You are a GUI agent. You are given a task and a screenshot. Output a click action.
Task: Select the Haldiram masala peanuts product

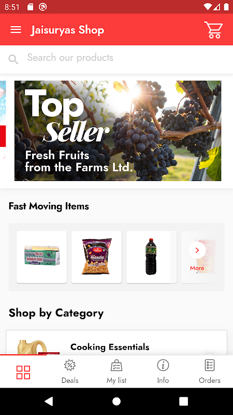coord(97,257)
